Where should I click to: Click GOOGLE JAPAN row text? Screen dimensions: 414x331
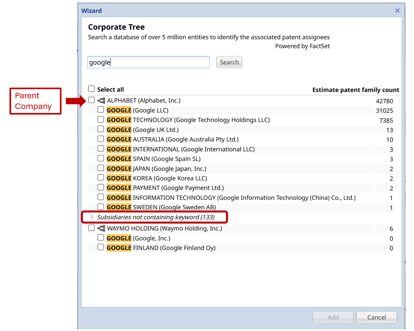[x=157, y=168]
